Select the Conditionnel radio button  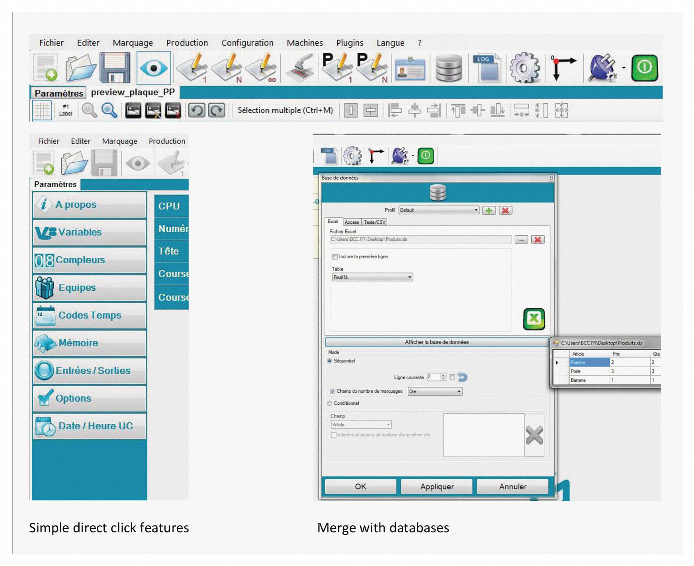click(330, 403)
